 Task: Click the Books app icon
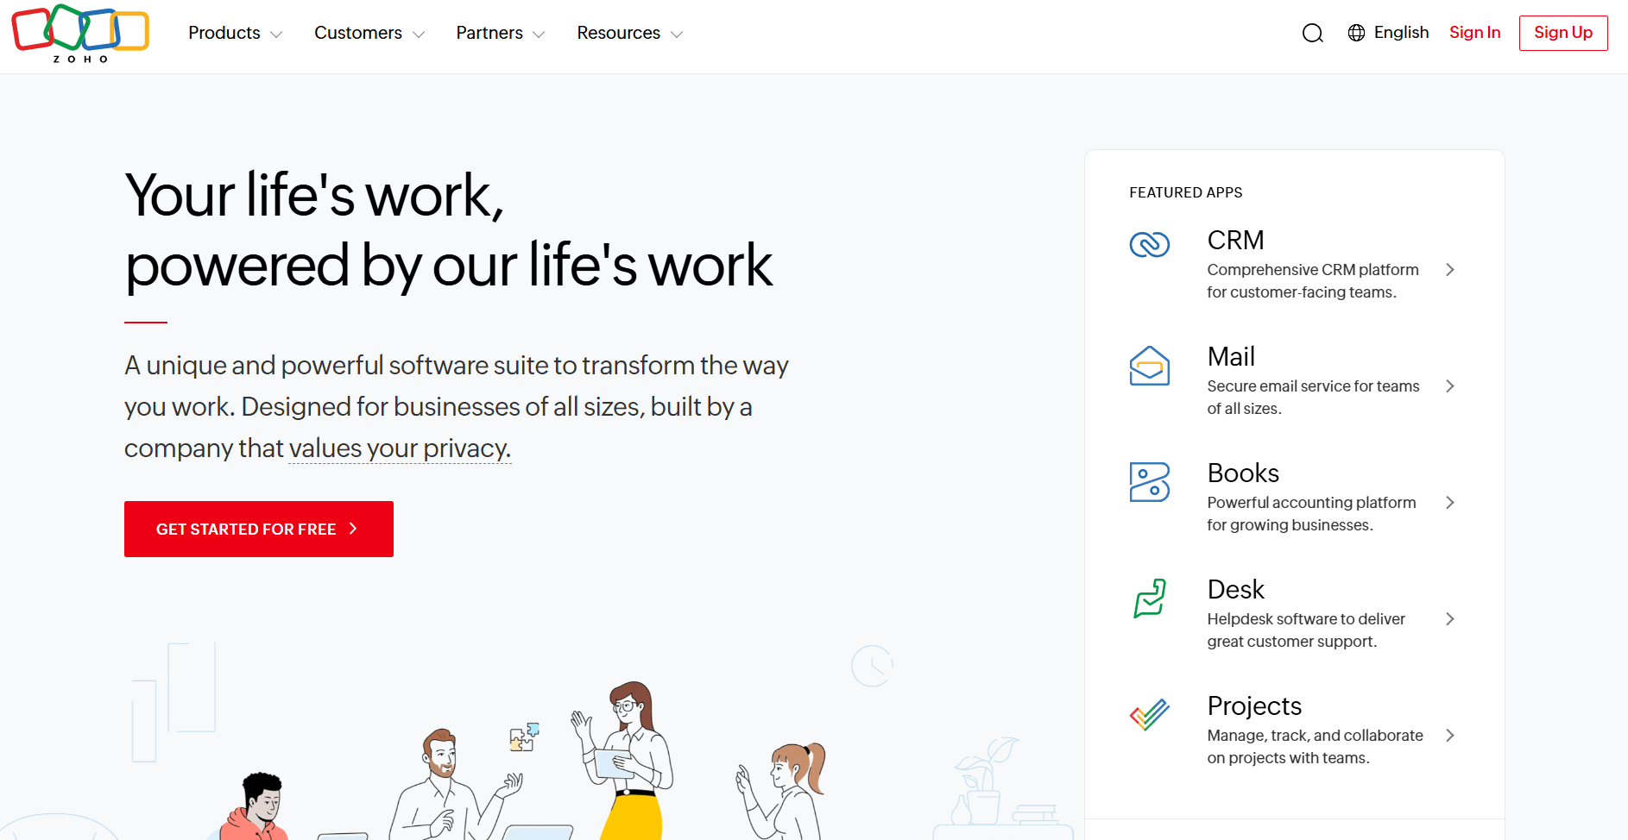click(1149, 482)
